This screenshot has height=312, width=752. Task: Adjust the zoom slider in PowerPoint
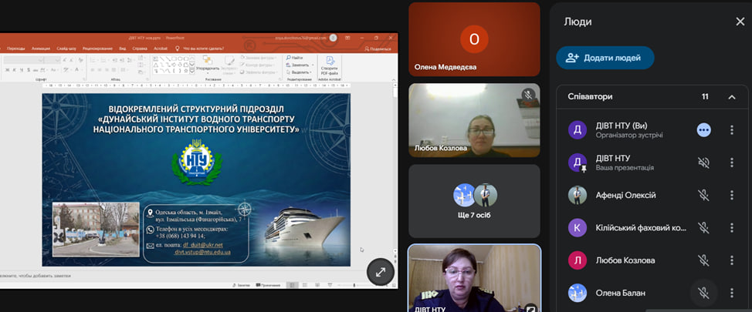pos(355,285)
